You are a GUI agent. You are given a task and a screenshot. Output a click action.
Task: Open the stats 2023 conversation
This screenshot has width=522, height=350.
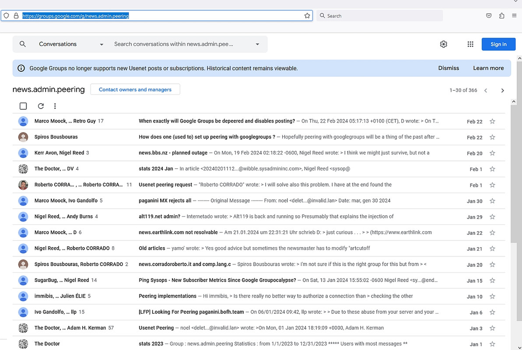click(259, 344)
